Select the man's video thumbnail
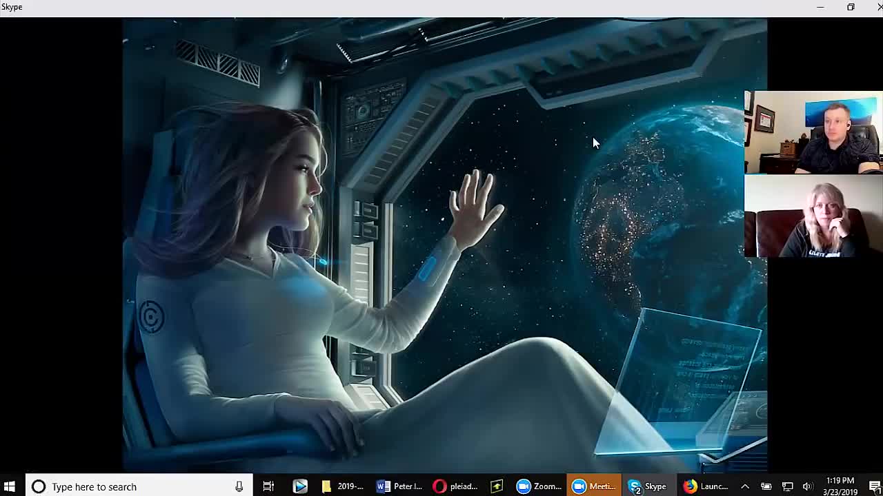The width and height of the screenshot is (883, 496). 813,132
